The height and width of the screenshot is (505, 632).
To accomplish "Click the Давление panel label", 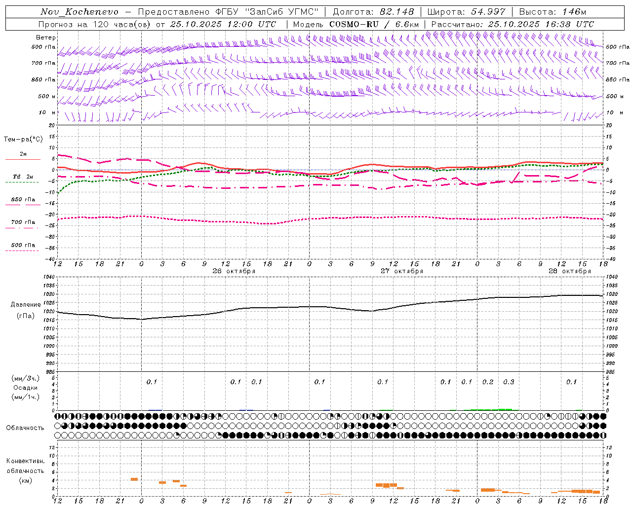I will pyautogui.click(x=26, y=305).
